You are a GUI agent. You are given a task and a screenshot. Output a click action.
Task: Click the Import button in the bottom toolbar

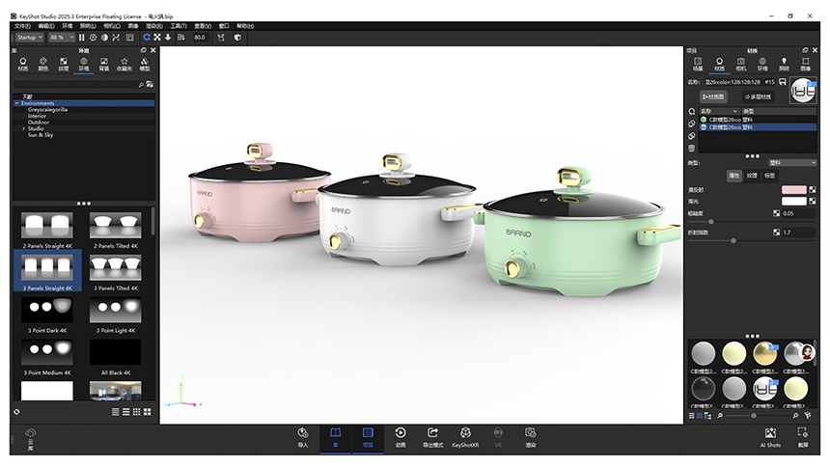303,438
